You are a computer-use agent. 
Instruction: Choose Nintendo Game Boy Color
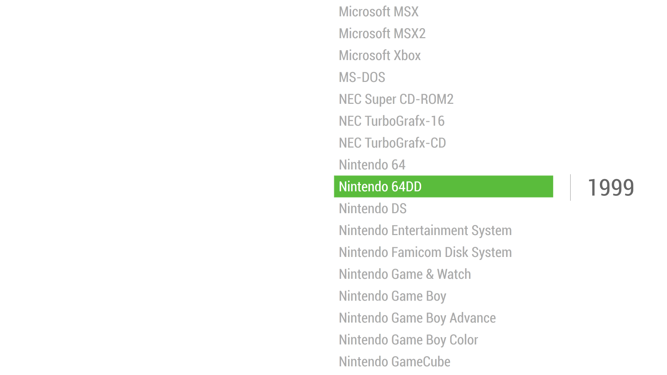click(x=409, y=340)
